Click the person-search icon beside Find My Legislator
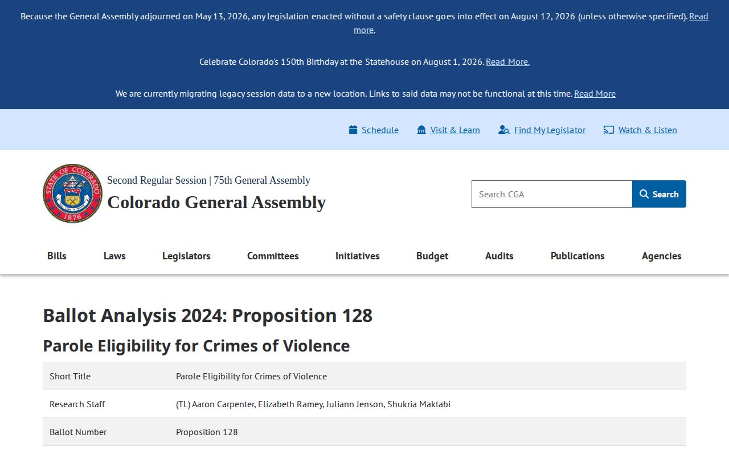The height and width of the screenshot is (455, 729). click(x=503, y=130)
